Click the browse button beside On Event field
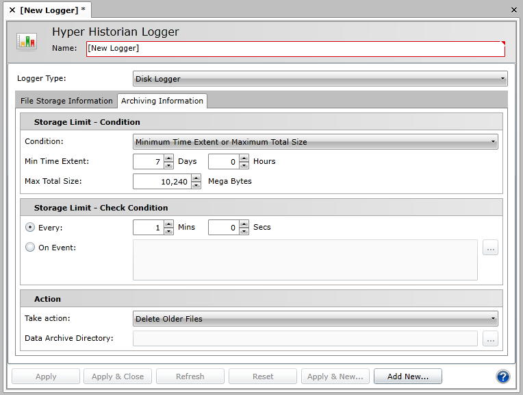523x395 pixels. click(490, 248)
